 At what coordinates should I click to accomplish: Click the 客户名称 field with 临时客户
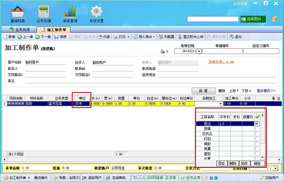[45, 62]
